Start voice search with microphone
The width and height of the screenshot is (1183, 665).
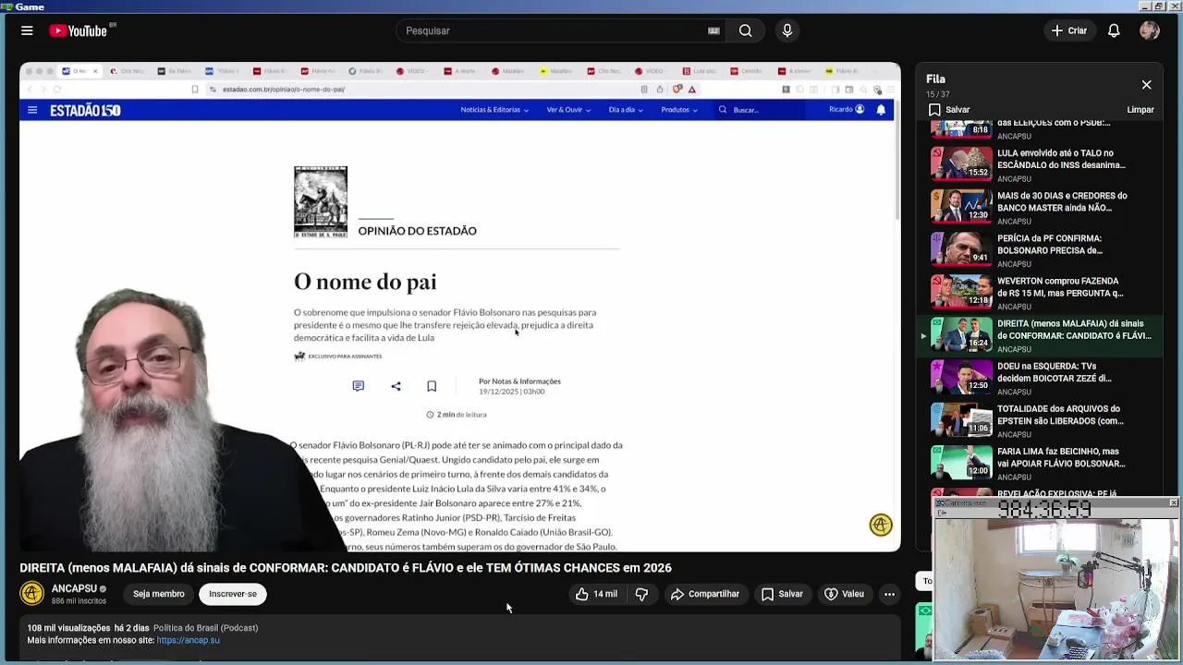(787, 30)
